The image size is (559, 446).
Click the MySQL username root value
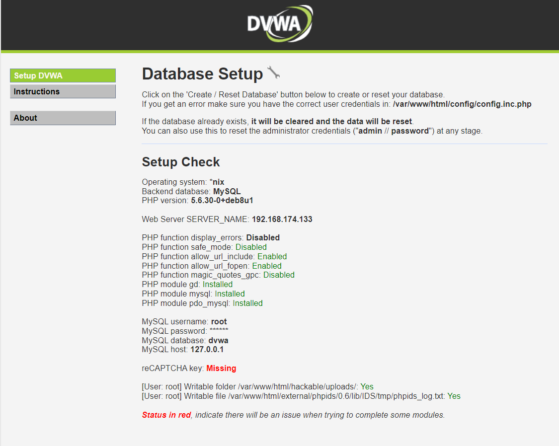coord(219,322)
